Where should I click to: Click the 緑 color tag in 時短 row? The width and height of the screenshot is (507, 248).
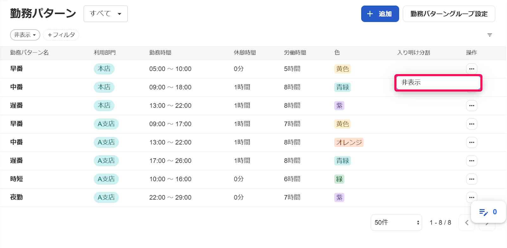(339, 179)
